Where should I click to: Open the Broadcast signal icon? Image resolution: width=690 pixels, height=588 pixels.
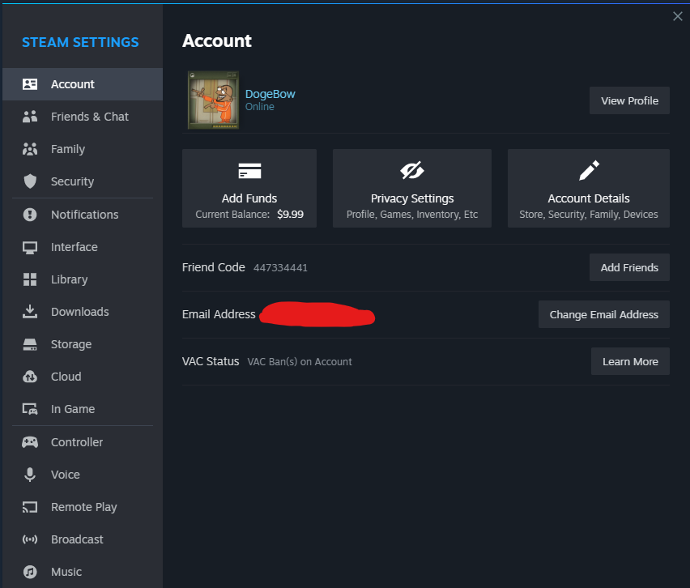click(30, 539)
